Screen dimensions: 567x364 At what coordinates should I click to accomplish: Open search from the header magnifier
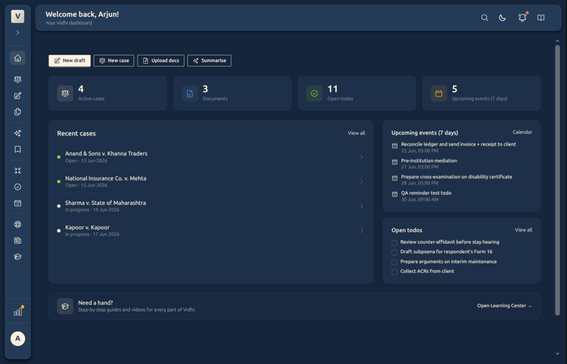(485, 18)
